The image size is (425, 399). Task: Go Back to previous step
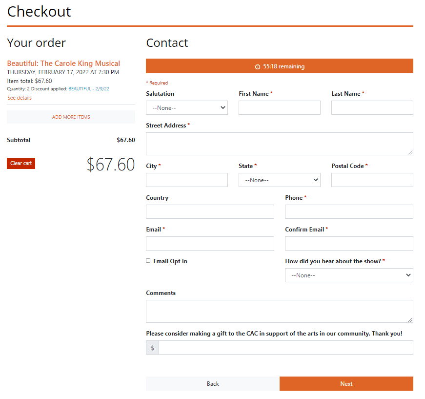pyautogui.click(x=213, y=383)
